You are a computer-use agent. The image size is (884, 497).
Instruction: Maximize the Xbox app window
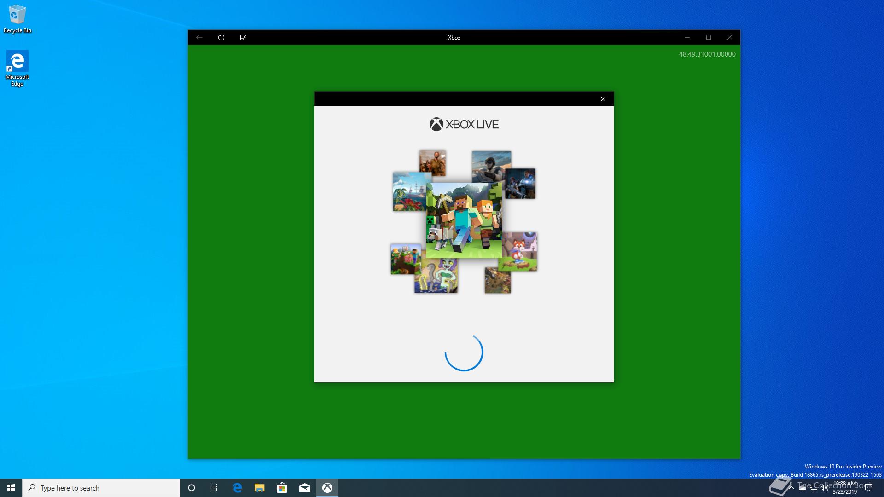coord(709,38)
